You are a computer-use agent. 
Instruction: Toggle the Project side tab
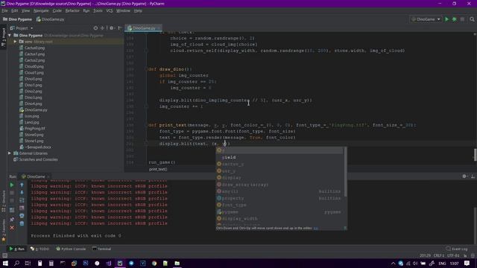pos(3,37)
